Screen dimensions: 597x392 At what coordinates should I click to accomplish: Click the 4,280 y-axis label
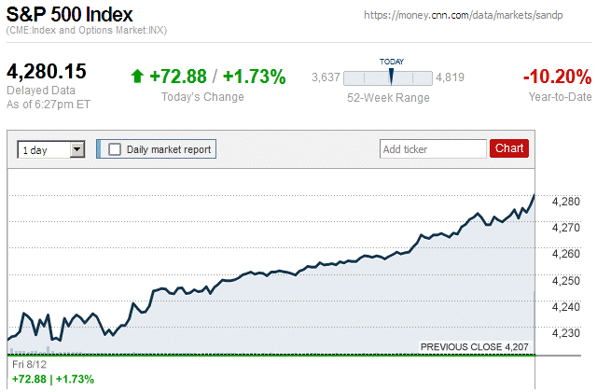(x=566, y=202)
